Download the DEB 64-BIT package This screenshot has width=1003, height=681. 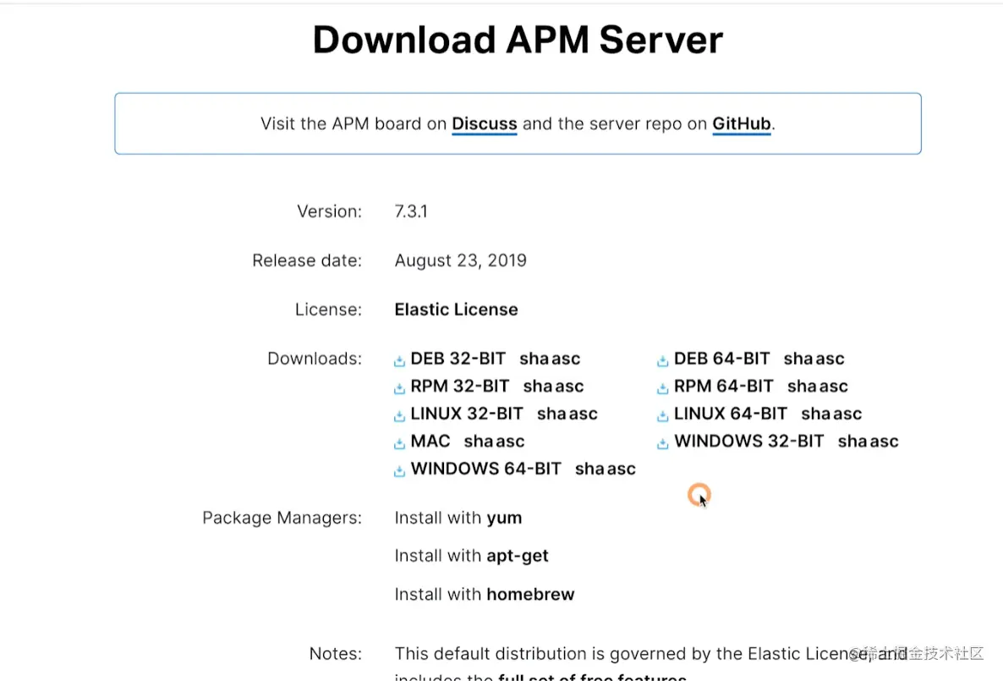722,359
